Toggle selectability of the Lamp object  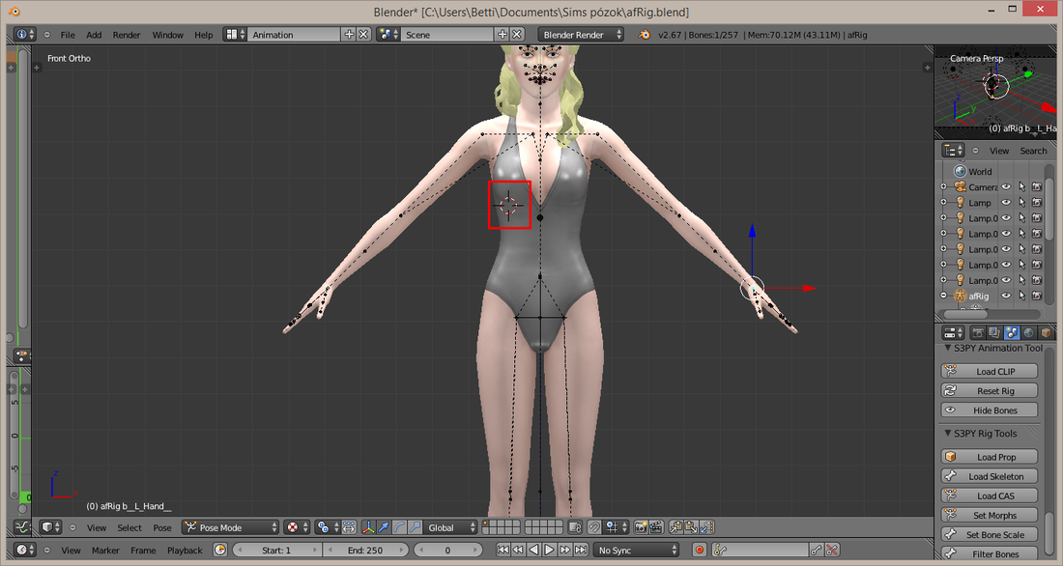pyautogui.click(x=1021, y=202)
